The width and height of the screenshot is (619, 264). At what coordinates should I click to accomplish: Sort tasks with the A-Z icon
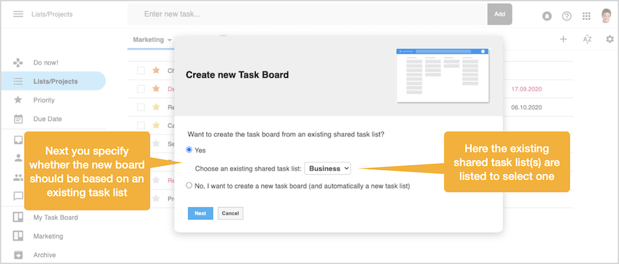pos(587,39)
